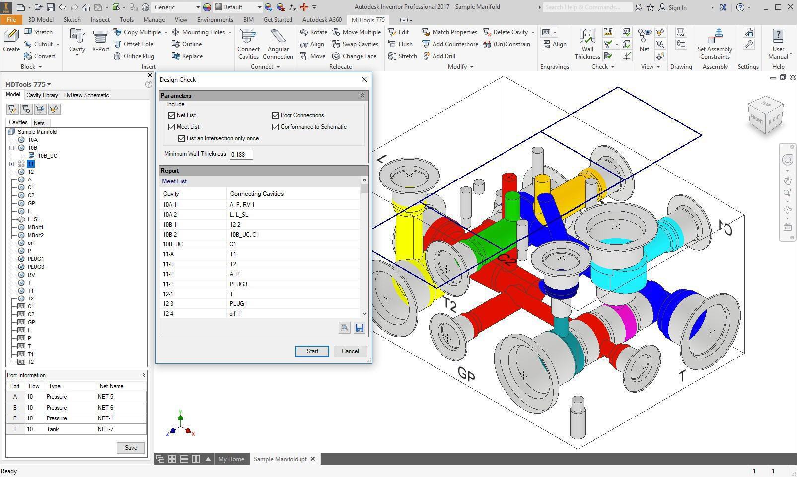This screenshot has width=797, height=477.
Task: Open the Default appearance dropdown
Action: click(x=259, y=7)
